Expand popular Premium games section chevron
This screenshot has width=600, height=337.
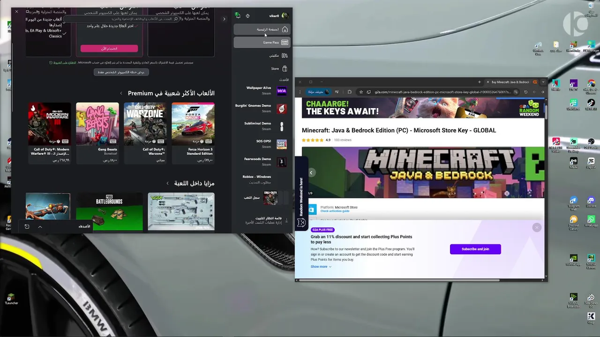pos(121,94)
